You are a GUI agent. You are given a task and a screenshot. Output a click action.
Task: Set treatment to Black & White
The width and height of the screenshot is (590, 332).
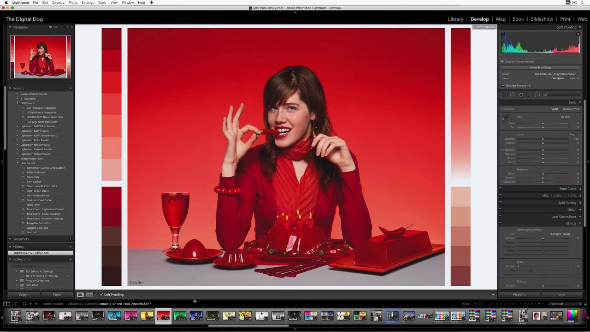[x=572, y=109]
